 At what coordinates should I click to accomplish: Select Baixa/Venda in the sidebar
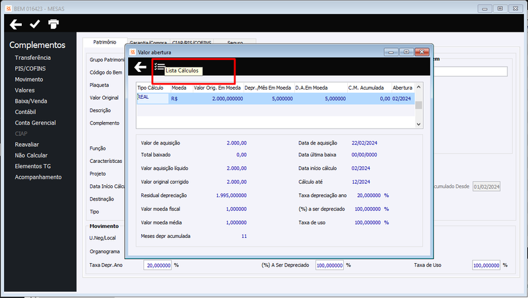pyautogui.click(x=30, y=101)
